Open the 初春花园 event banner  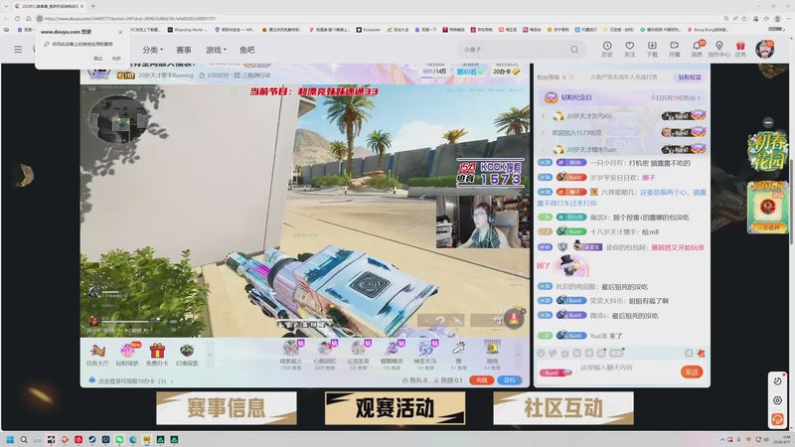[767, 151]
